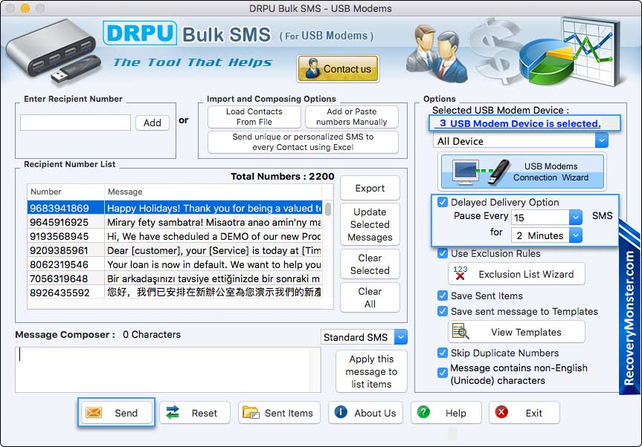642x447 pixels.
Task: Click the Clear Selected button
Action: [x=370, y=264]
